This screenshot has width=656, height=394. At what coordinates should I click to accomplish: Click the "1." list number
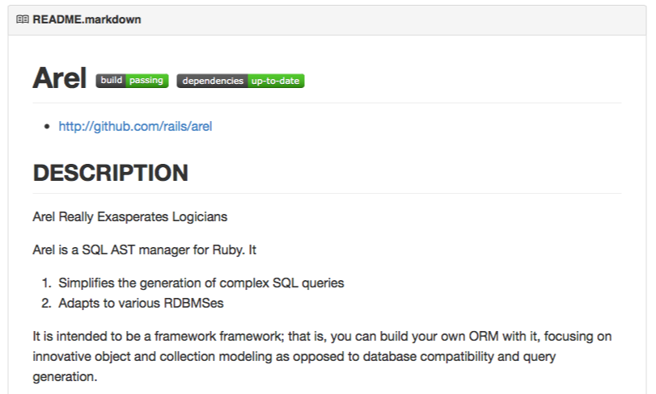tap(46, 283)
